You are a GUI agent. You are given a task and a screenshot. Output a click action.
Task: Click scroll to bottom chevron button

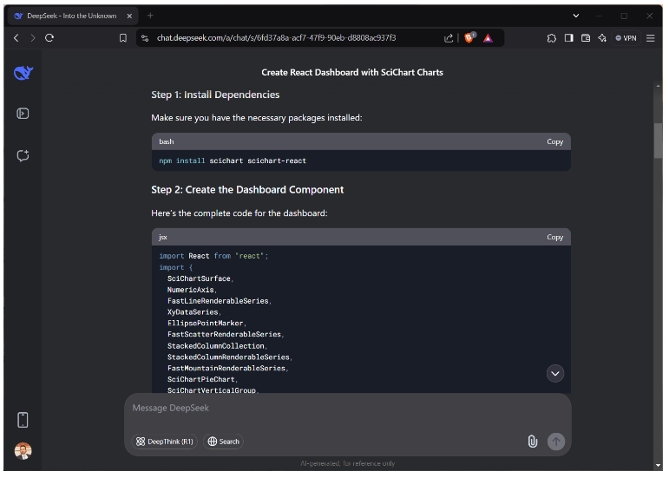(555, 374)
